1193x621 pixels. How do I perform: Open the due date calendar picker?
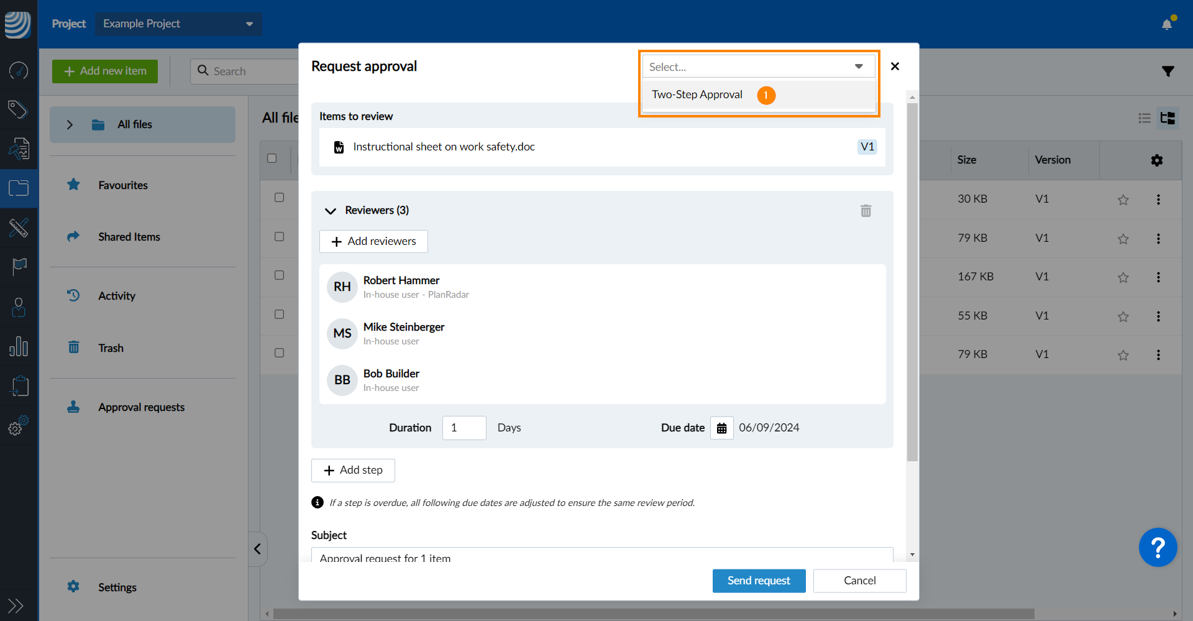pyautogui.click(x=721, y=428)
